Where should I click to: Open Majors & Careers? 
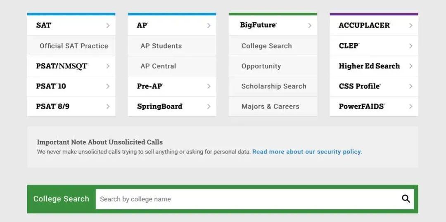[270, 106]
